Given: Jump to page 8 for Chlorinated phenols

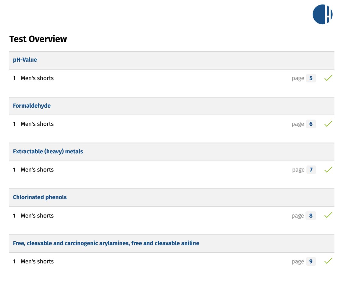Looking at the screenshot, I should (x=311, y=216).
